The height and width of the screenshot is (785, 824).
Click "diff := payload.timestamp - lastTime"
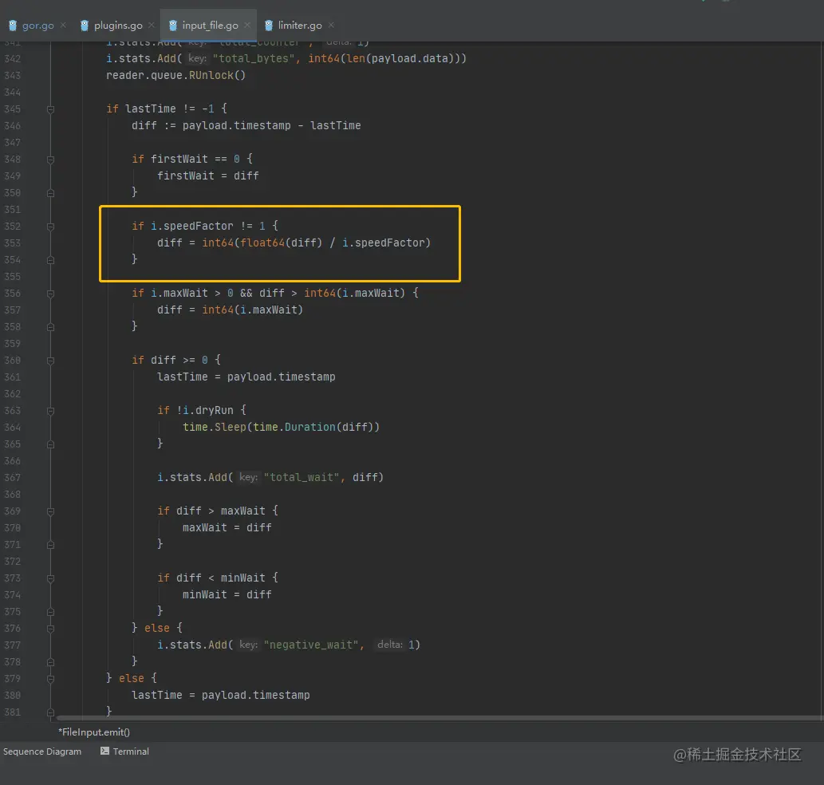coord(246,125)
